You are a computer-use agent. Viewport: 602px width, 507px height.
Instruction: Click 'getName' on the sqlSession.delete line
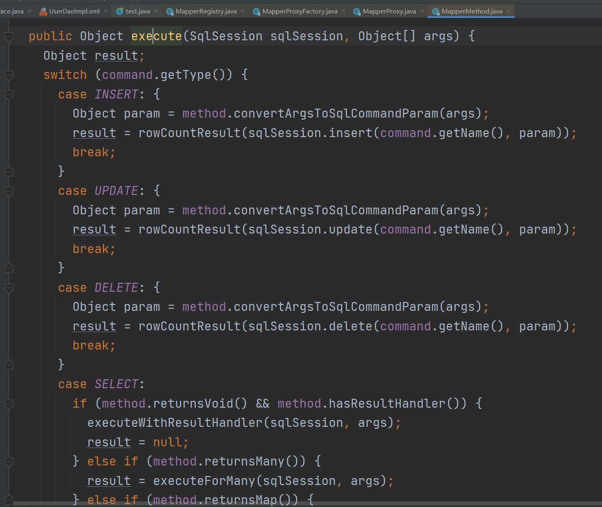click(464, 326)
